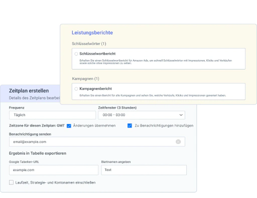Clear the notification email field with the x icon
257x198 pixels.
pyautogui.click(x=178, y=141)
